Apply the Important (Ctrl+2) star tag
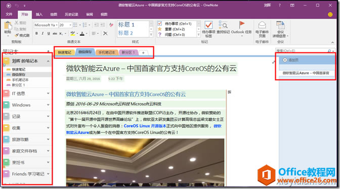The width and height of the screenshot is (340, 189). [x=160, y=29]
